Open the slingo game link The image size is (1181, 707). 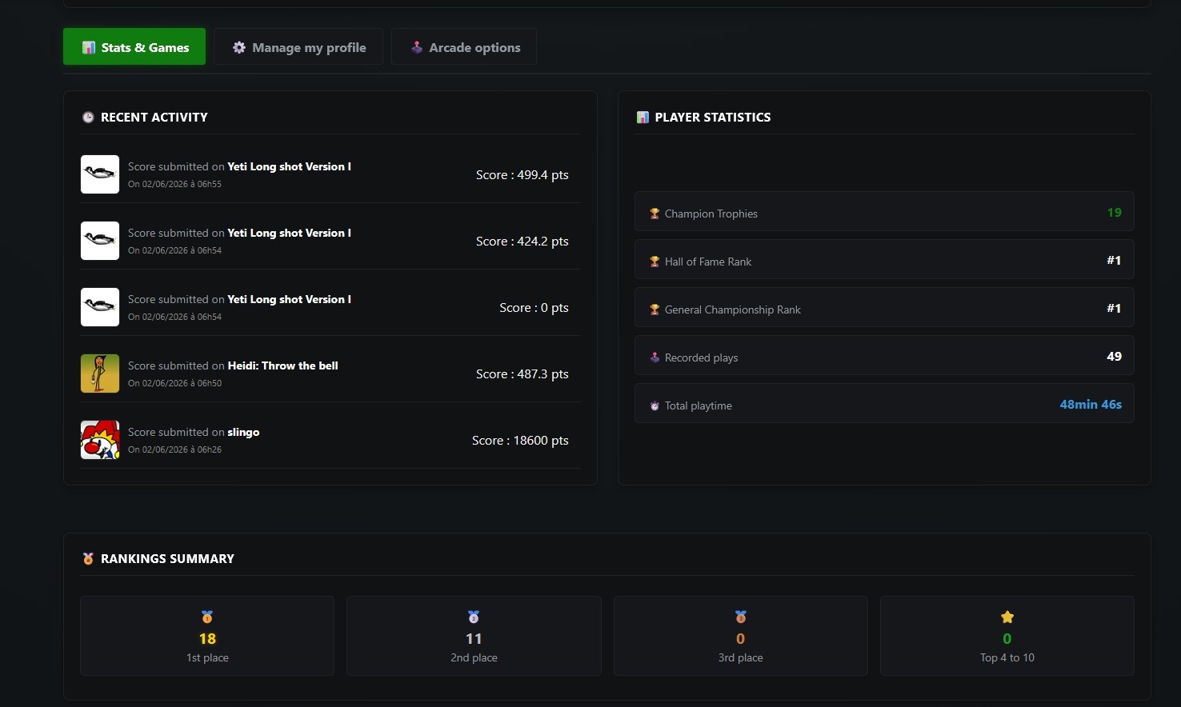tap(243, 432)
